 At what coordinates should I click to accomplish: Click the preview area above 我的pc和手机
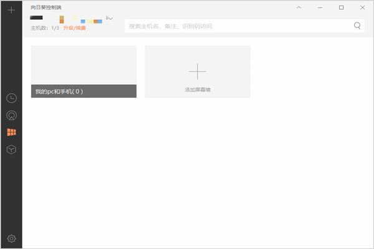[84, 65]
